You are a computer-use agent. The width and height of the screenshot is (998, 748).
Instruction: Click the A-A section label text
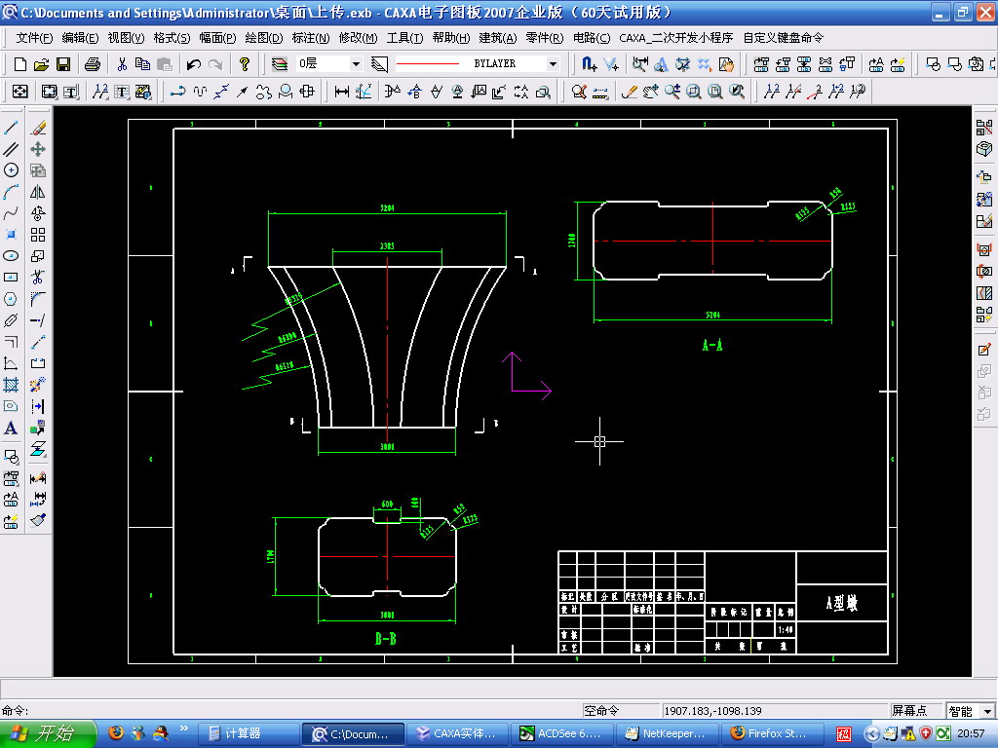pyautogui.click(x=712, y=346)
